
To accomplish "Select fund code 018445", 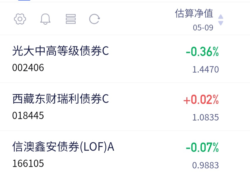I will [x=28, y=116].
